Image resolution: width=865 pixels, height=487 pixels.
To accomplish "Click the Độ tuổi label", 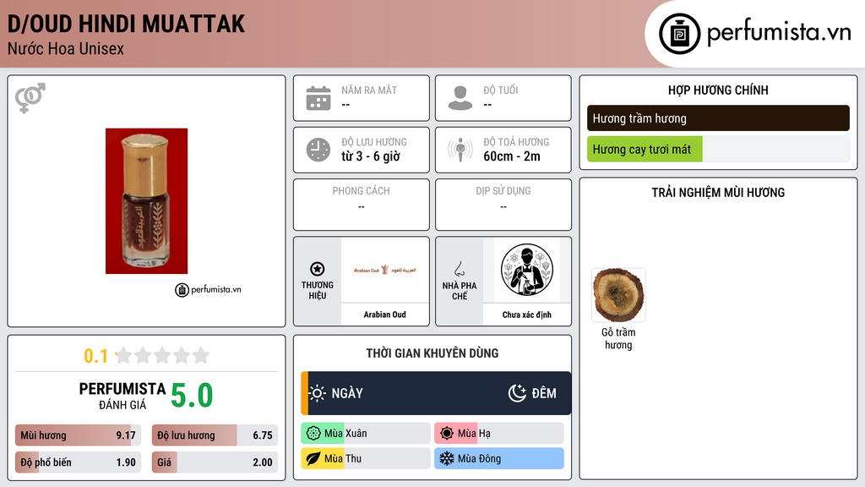I will [x=501, y=90].
